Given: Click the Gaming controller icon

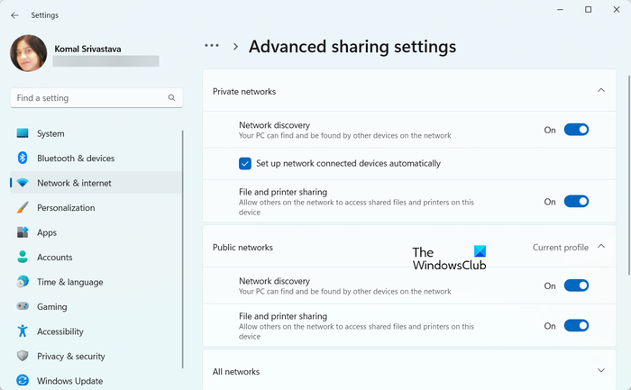Looking at the screenshot, I should (x=23, y=307).
